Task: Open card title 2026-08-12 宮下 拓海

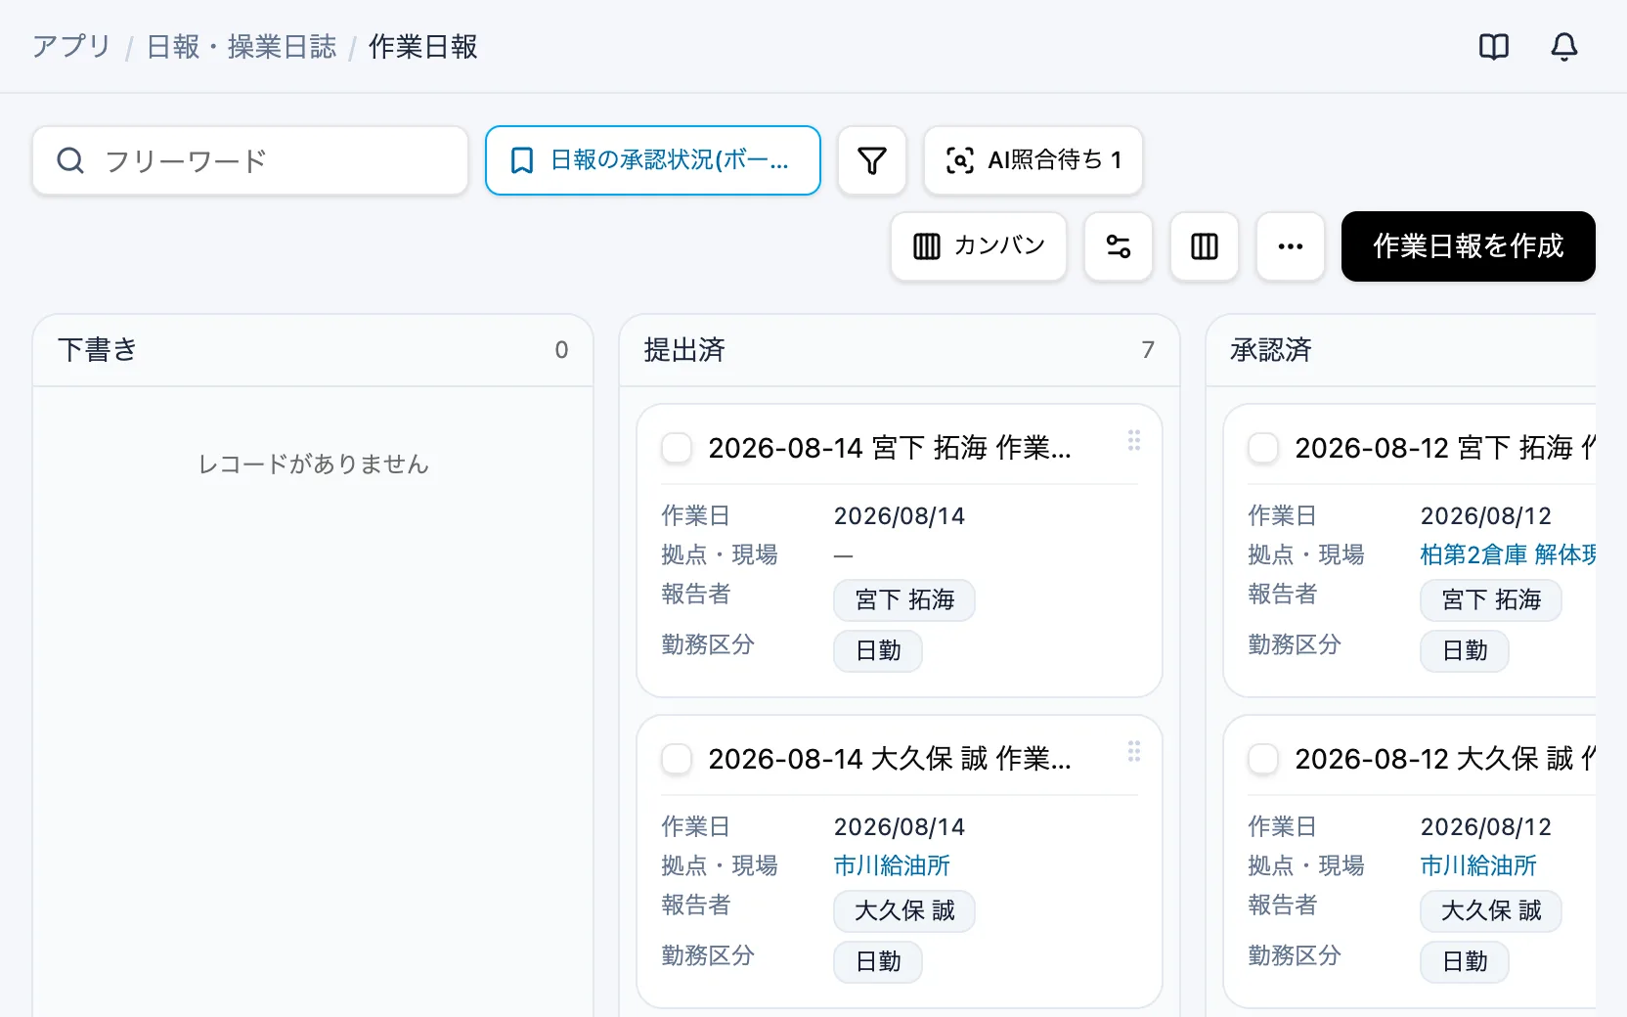Action: pos(1445,448)
